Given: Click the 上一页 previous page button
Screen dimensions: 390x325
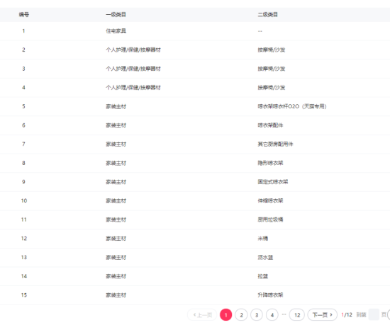Looking at the screenshot, I should point(202,315).
